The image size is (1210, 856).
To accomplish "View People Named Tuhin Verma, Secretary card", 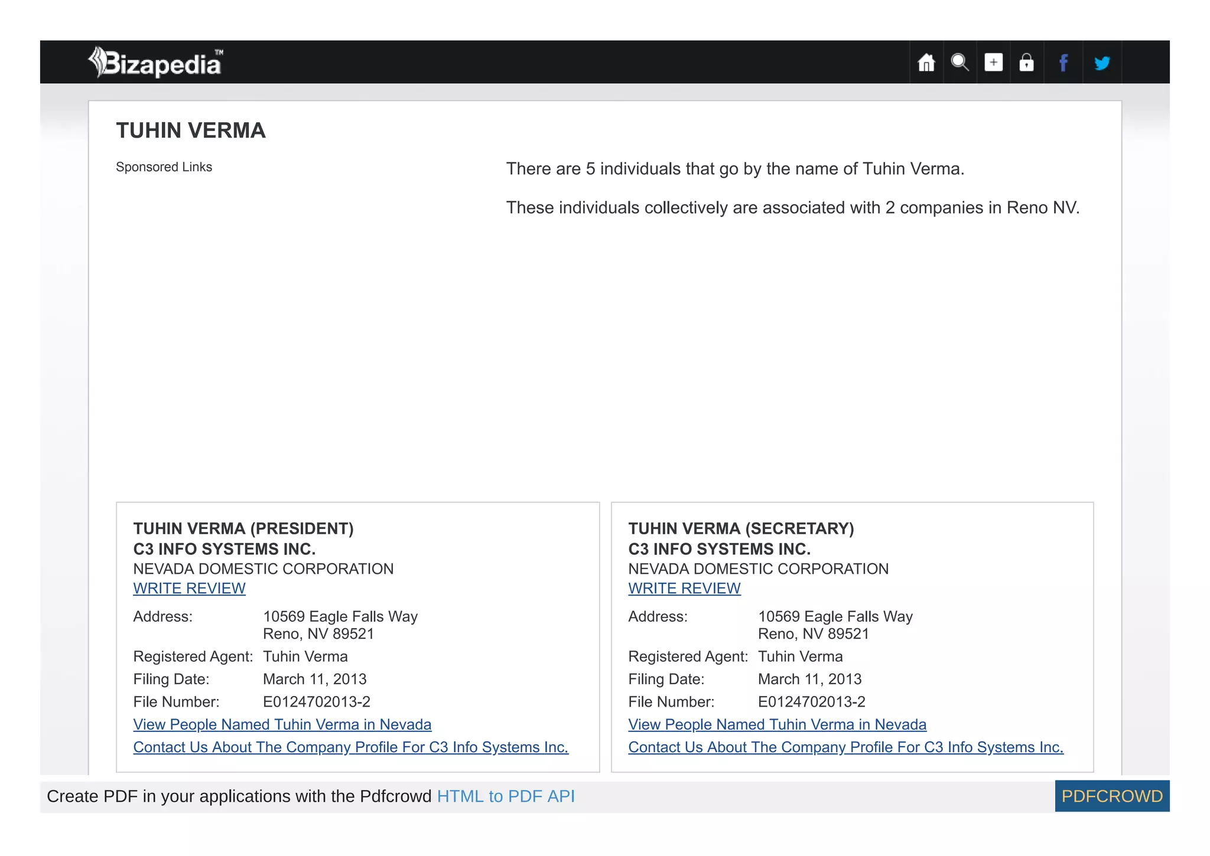I will pos(777,724).
